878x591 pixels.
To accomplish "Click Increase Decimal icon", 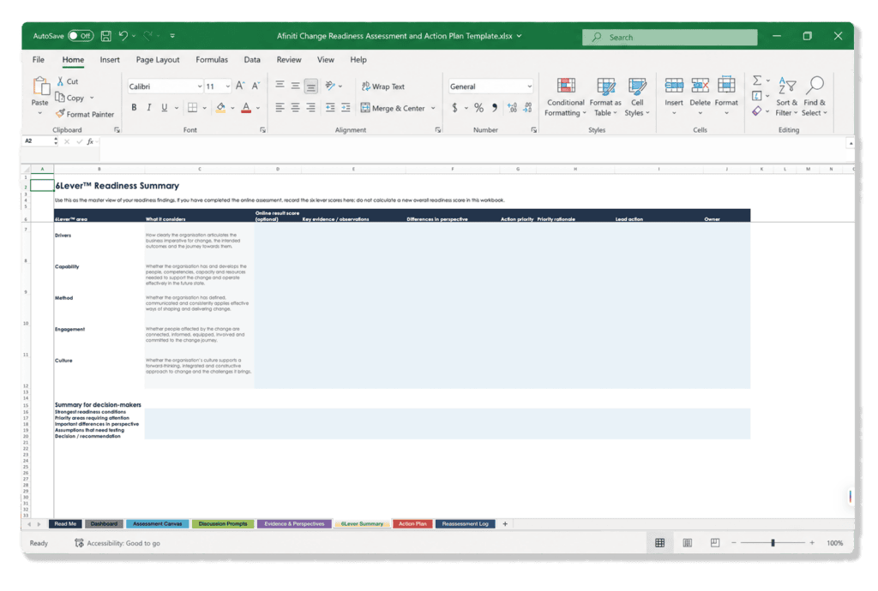I will tap(513, 107).
